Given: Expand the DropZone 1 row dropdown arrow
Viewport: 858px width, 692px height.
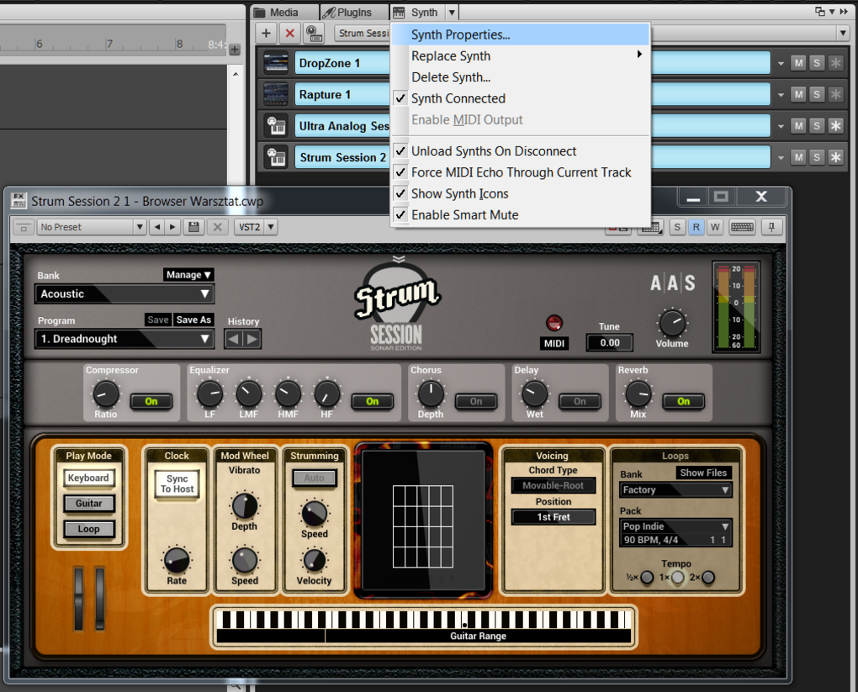Looking at the screenshot, I should (781, 63).
